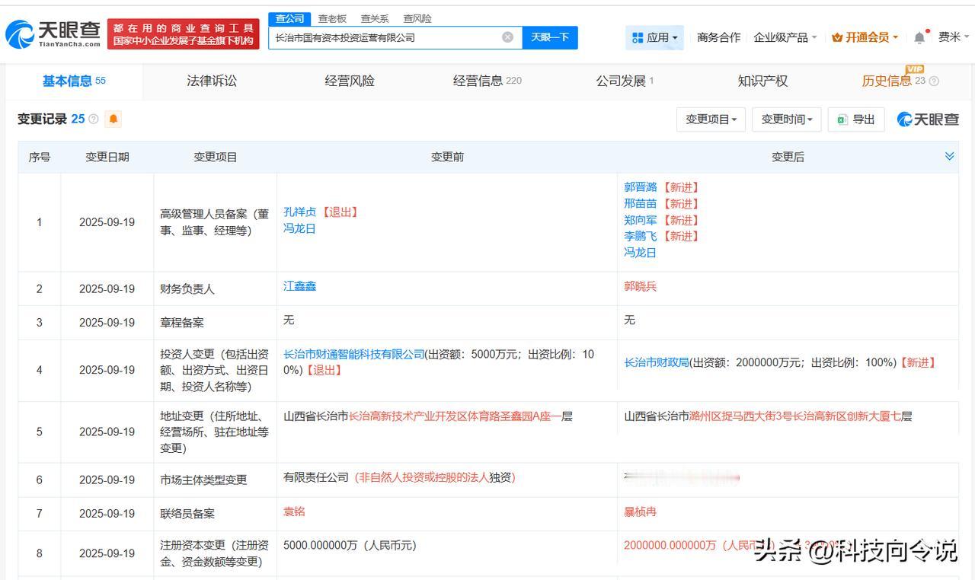Expand the 企业级产品 menu
The image size is (975, 580).
(x=785, y=37)
